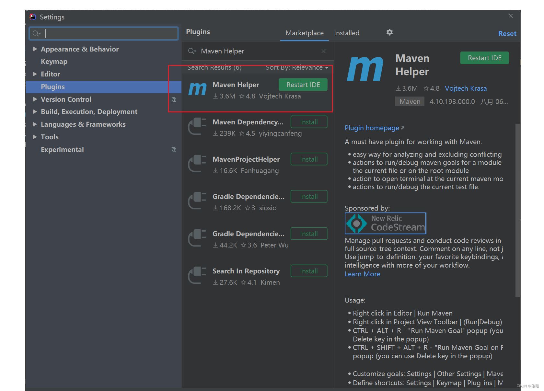The height and width of the screenshot is (391, 544).
Task: Open the plugins gear settings icon
Action: click(x=389, y=32)
